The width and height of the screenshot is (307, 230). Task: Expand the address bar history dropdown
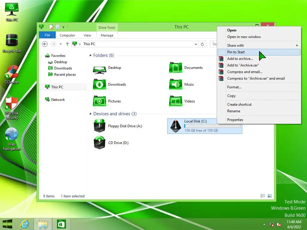(196, 44)
